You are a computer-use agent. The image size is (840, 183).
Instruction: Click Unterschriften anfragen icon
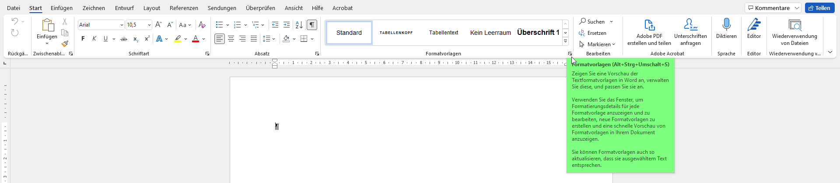click(690, 32)
